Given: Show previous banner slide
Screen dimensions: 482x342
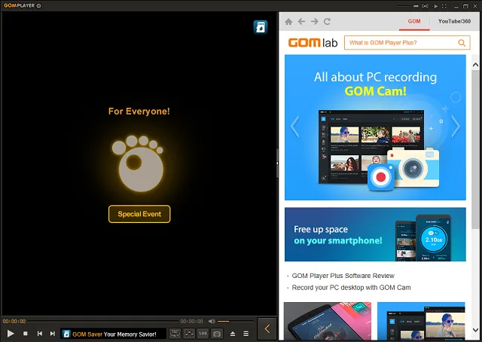Looking at the screenshot, I should [294, 127].
